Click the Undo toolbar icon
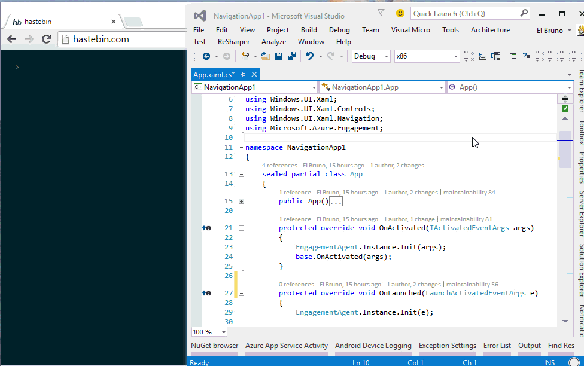Image resolution: width=584 pixels, height=366 pixels. pos(310,56)
